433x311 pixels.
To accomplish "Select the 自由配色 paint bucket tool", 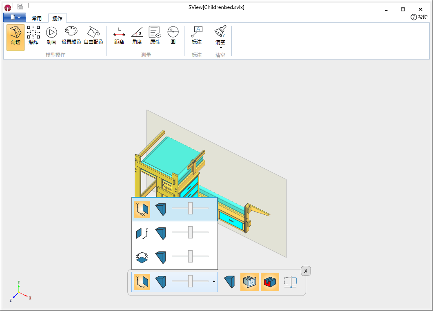I will click(x=93, y=35).
